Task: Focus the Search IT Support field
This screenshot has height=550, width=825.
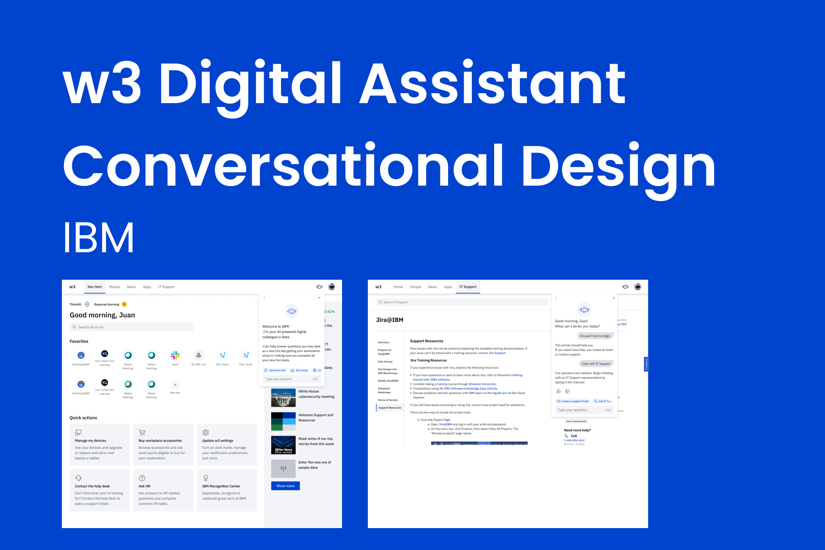Action: 462,302
